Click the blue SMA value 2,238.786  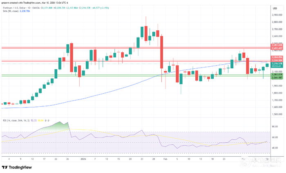point(25,11)
